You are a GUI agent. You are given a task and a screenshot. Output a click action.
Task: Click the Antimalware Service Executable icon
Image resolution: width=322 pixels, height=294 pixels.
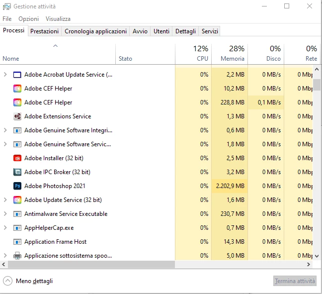[x=17, y=214]
